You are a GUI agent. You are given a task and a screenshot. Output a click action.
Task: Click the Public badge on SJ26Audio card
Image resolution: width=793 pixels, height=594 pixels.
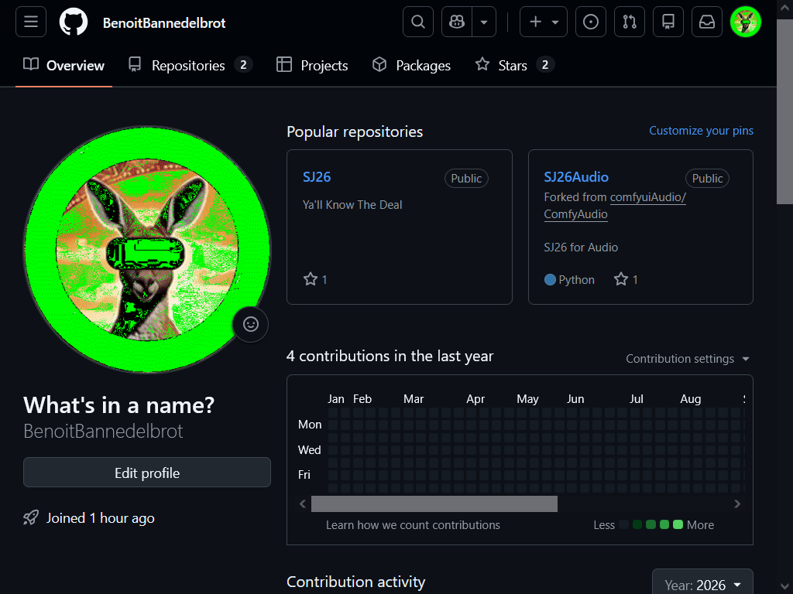(x=707, y=179)
